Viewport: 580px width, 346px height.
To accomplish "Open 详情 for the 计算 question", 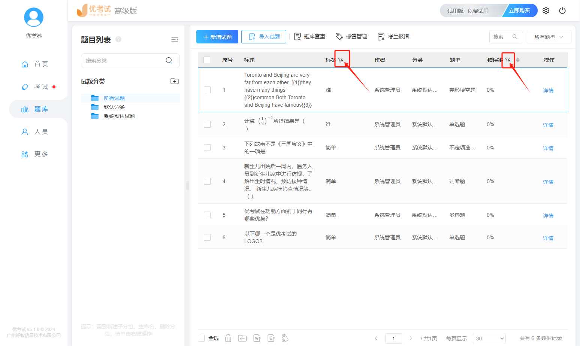I will (x=548, y=125).
